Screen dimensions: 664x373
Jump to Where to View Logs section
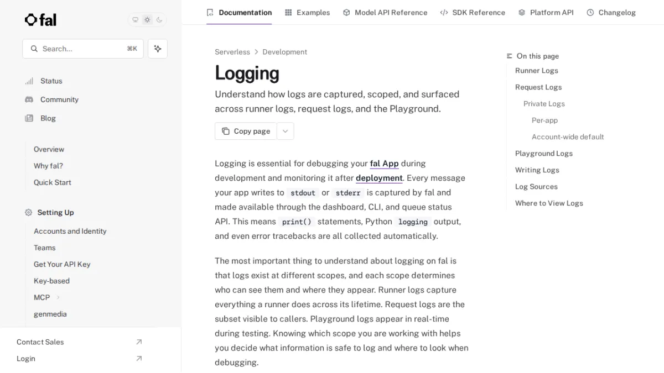click(x=549, y=203)
